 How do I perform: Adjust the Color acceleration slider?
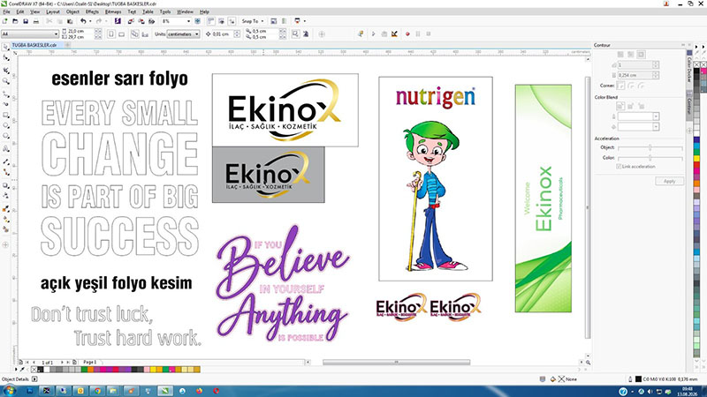point(650,158)
